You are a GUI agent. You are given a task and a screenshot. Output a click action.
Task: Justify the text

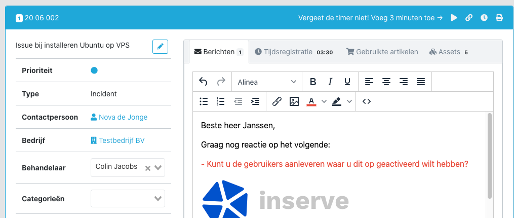tap(421, 82)
